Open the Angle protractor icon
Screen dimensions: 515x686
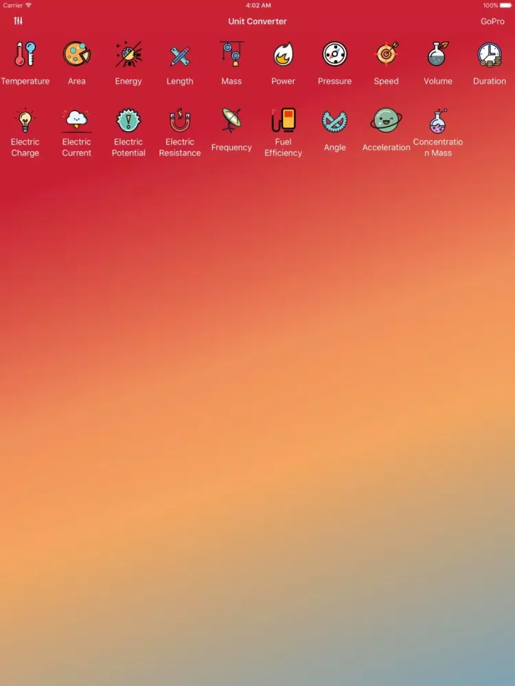click(335, 121)
